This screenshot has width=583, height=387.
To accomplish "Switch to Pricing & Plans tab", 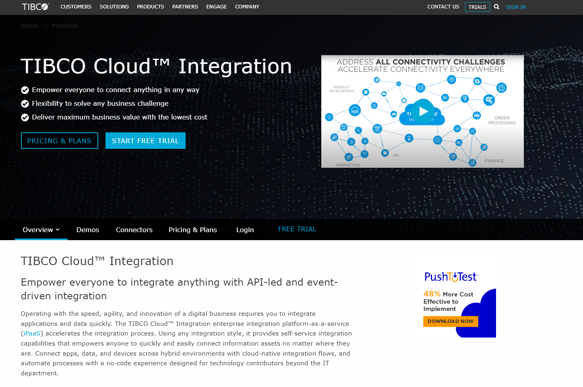I will [193, 230].
